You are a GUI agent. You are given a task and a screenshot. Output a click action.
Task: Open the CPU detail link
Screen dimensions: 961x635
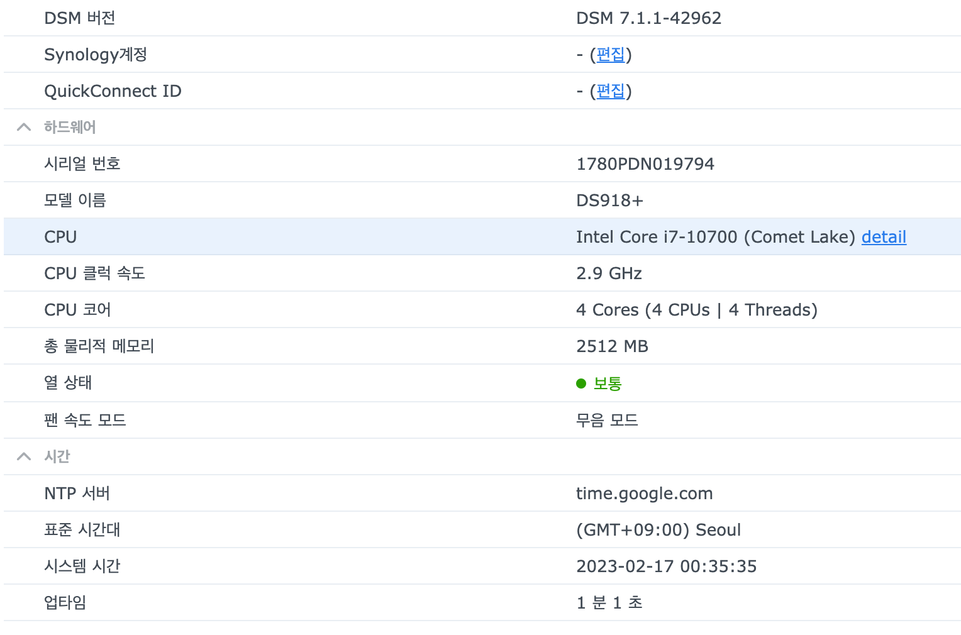click(884, 237)
